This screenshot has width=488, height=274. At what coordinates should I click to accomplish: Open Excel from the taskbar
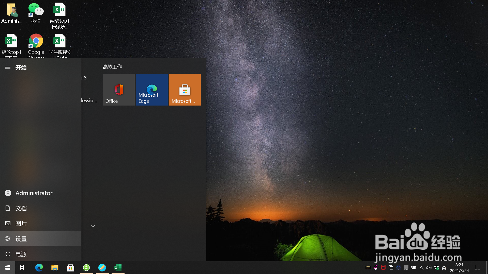pyautogui.click(x=118, y=268)
